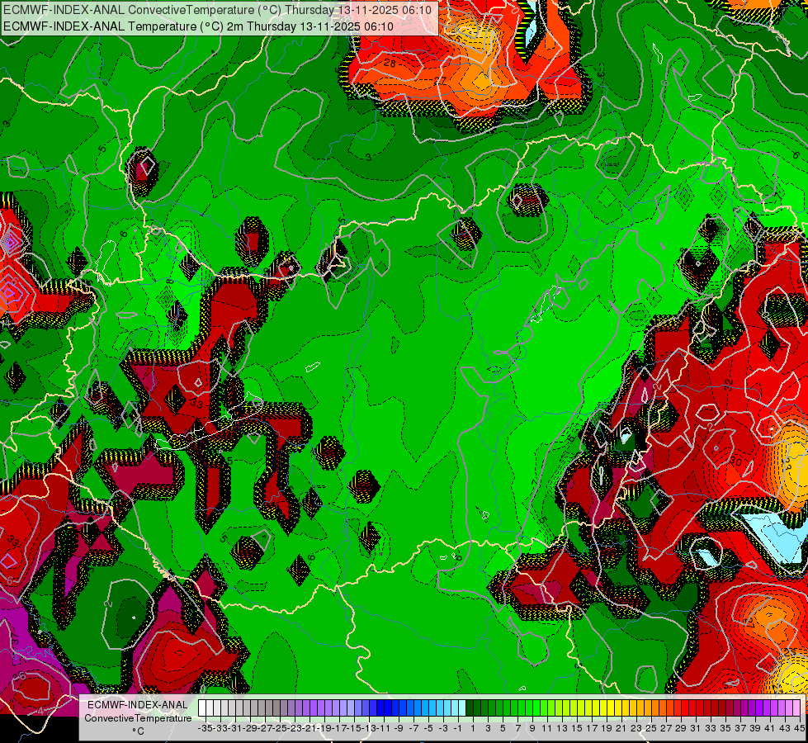Select the pale cyan legend swatch above -1

pyautogui.click(x=461, y=708)
